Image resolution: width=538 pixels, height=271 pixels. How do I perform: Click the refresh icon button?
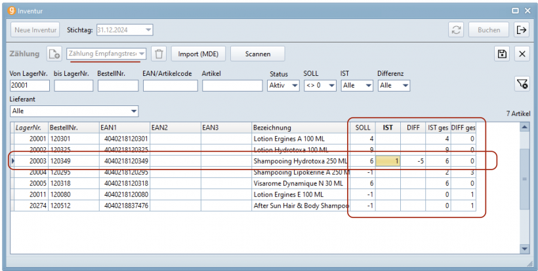[x=456, y=30]
